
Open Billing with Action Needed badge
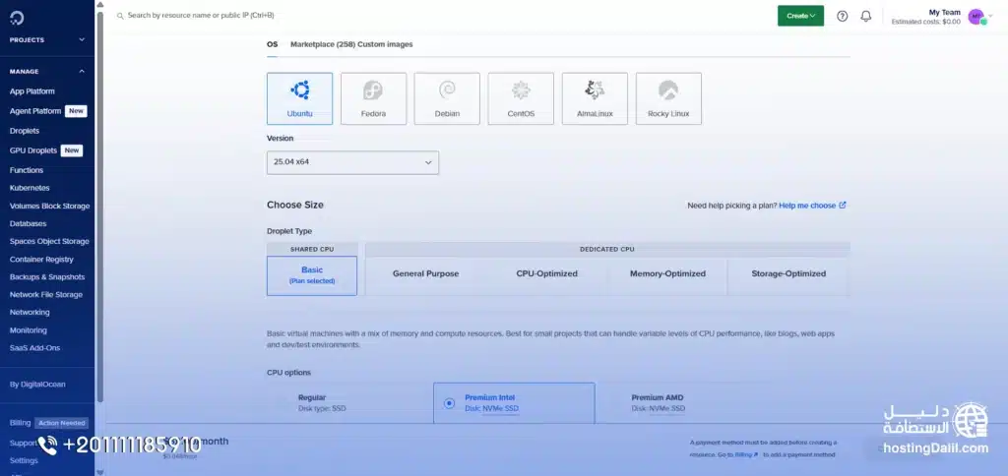(48, 423)
